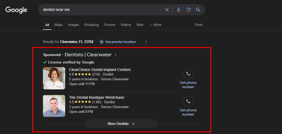Switch to the Videos tab
Viewport: 282px width, 134px height.
point(126,25)
